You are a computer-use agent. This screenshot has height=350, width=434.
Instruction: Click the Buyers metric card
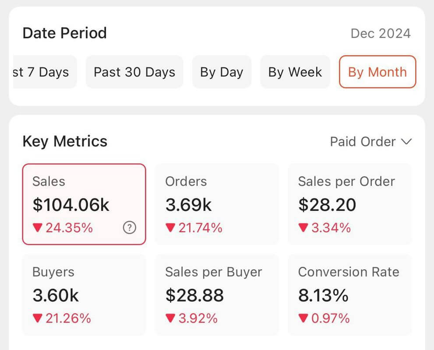click(x=84, y=295)
